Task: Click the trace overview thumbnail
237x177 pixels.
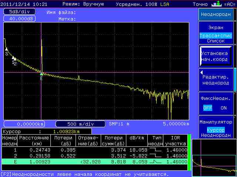Action: [214, 156]
